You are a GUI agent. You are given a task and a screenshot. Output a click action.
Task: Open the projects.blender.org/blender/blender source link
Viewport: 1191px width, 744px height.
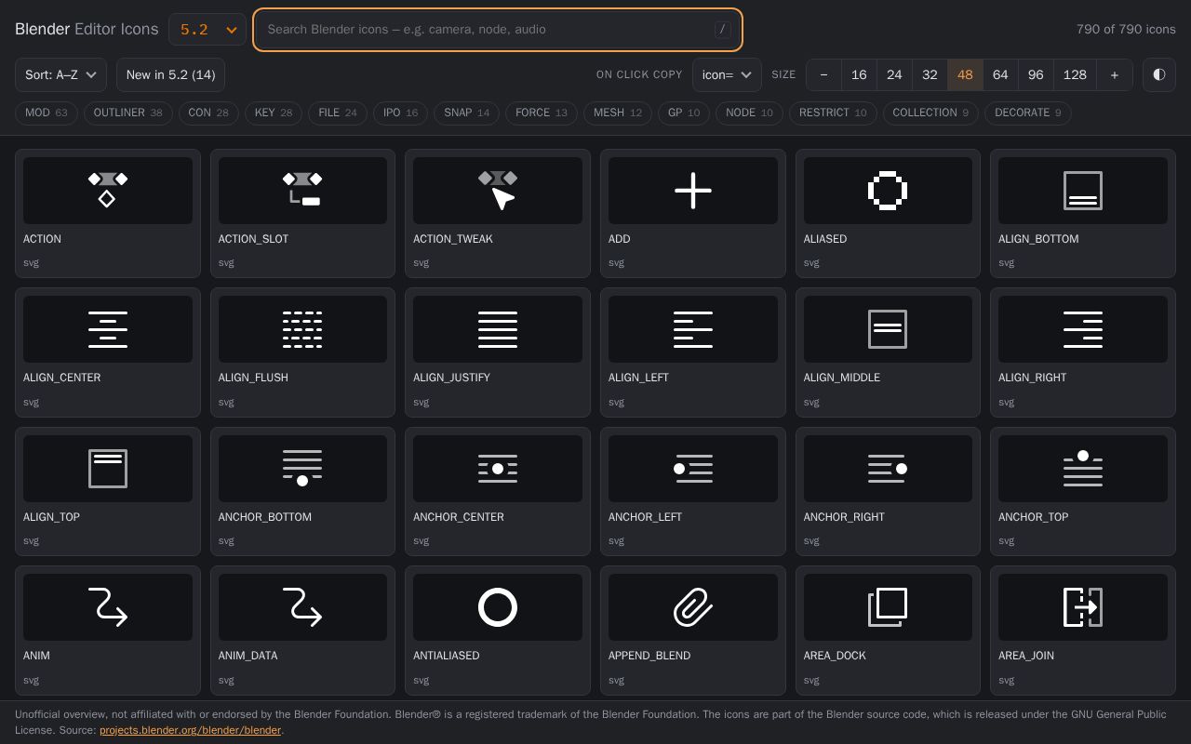(x=190, y=730)
